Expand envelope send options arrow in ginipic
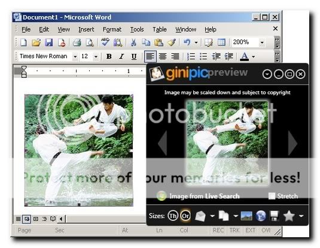This screenshot has height=248, width=320. pos(212,216)
